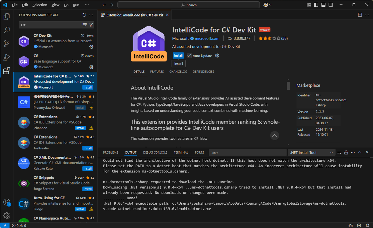Install IntelliCode for C# Dev Kit
Viewport: 373px width, 228px height.
[178, 55]
